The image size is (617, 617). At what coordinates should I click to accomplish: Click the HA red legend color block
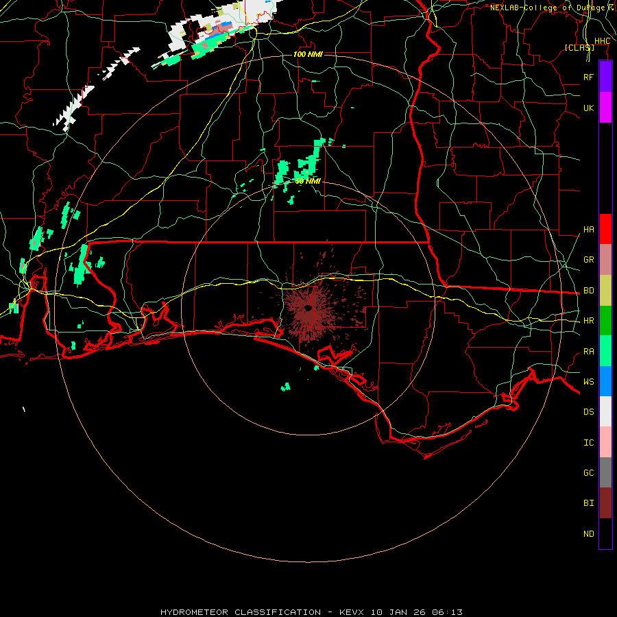point(605,229)
